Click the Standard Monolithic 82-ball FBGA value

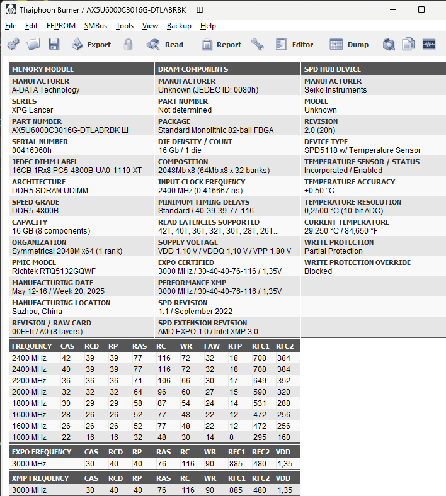point(216,130)
